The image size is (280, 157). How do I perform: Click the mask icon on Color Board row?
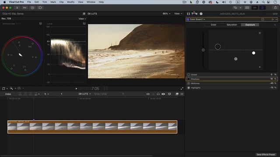[262, 19]
